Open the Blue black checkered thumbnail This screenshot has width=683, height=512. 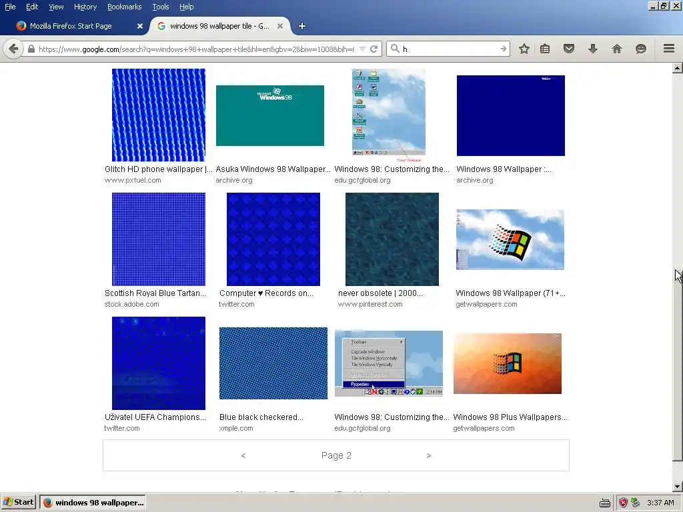(x=273, y=363)
